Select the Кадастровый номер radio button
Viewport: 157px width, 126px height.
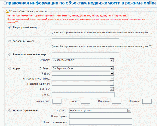10,27
